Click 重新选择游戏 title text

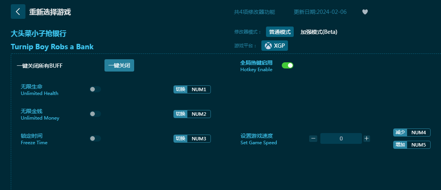point(50,12)
